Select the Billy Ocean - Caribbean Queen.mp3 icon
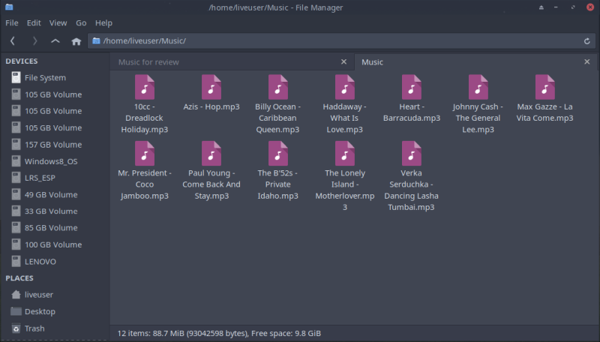600x342 pixels. coord(277,87)
